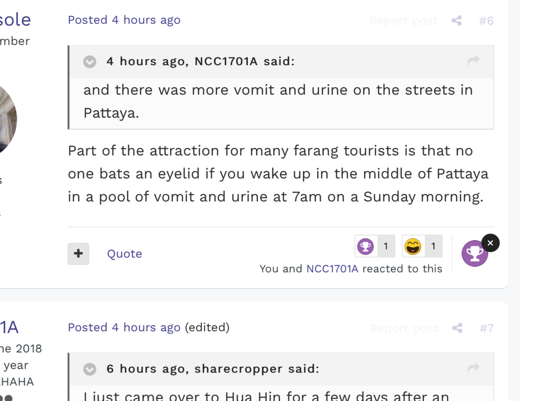This screenshot has width=534, height=401.
Task: Collapse the NCC1701A quote block
Action: [x=90, y=62]
